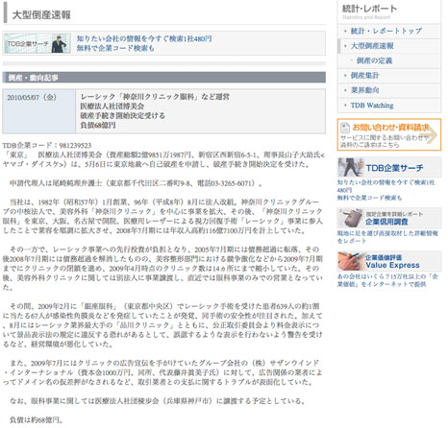Click the document icon in お問い合わせ banner
The width and height of the screenshot is (448, 428).
[345, 128]
